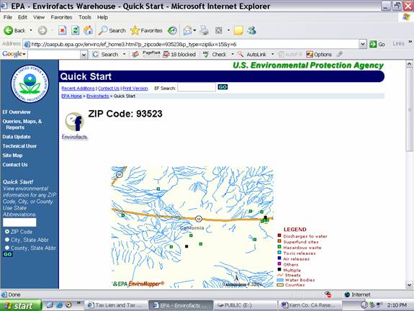Viewport: 414px width, 311px height.
Task: Open Technical User in the sidebar
Action: coord(19,146)
